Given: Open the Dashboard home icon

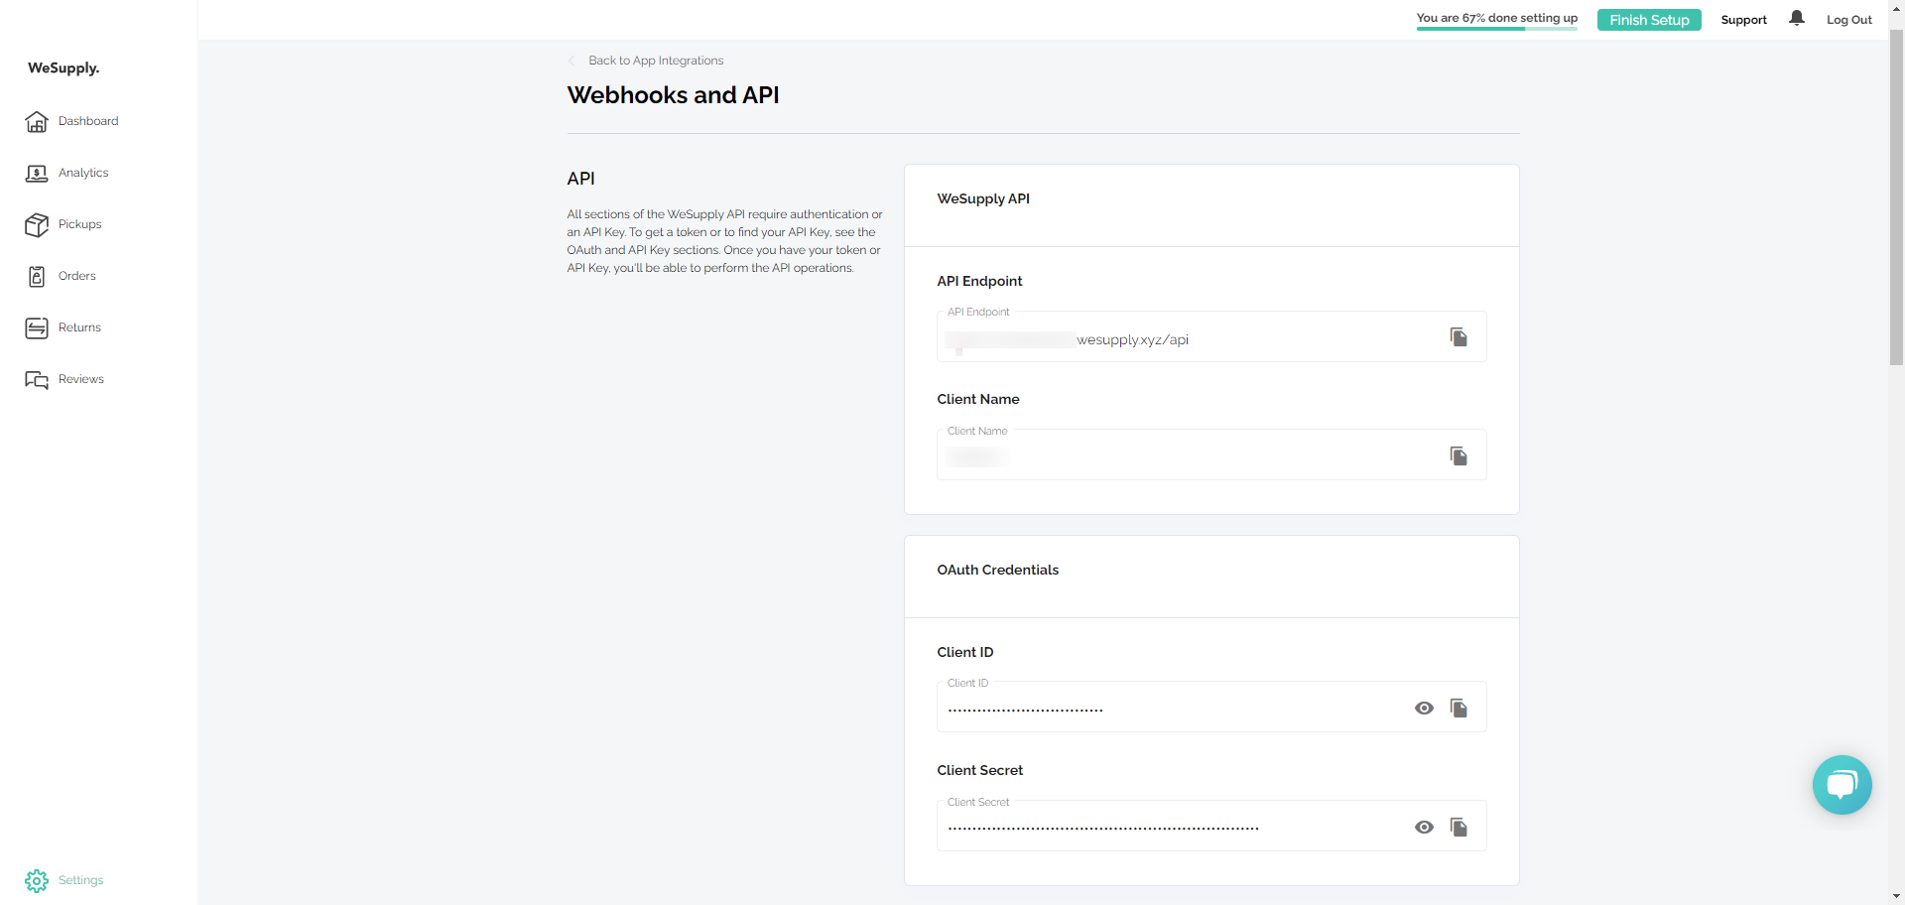Looking at the screenshot, I should pyautogui.click(x=37, y=121).
